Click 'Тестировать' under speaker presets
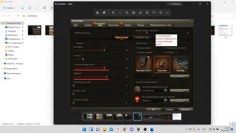The height and width of the screenshot is (133, 236). [180, 76]
